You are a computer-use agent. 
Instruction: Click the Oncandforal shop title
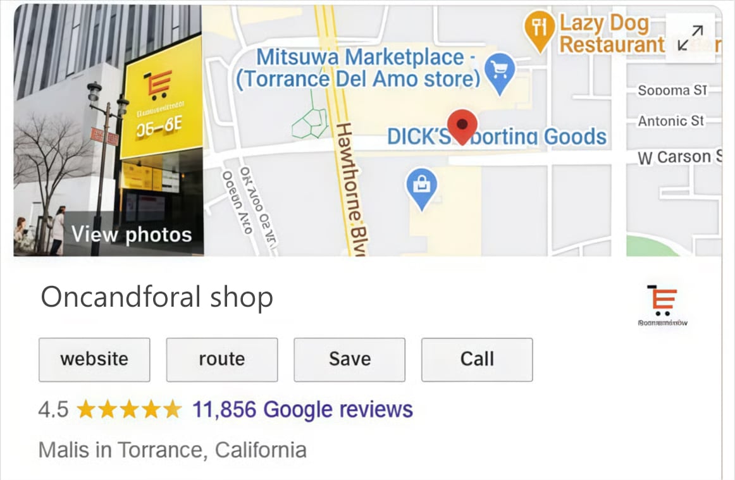point(157,297)
